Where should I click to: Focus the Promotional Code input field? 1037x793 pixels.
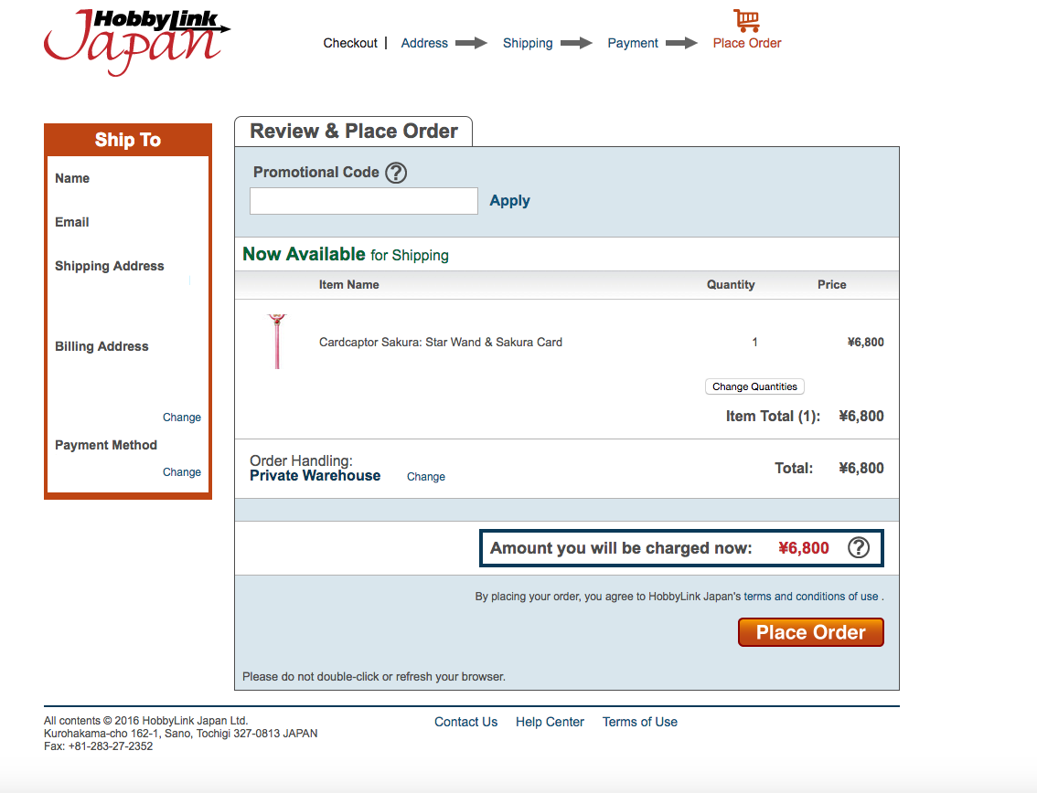tap(364, 201)
